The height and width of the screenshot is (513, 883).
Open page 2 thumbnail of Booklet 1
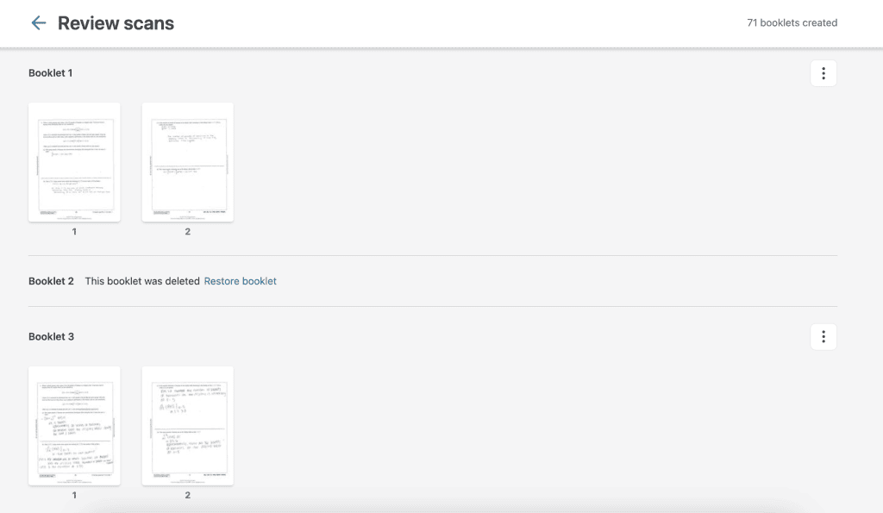pos(187,162)
